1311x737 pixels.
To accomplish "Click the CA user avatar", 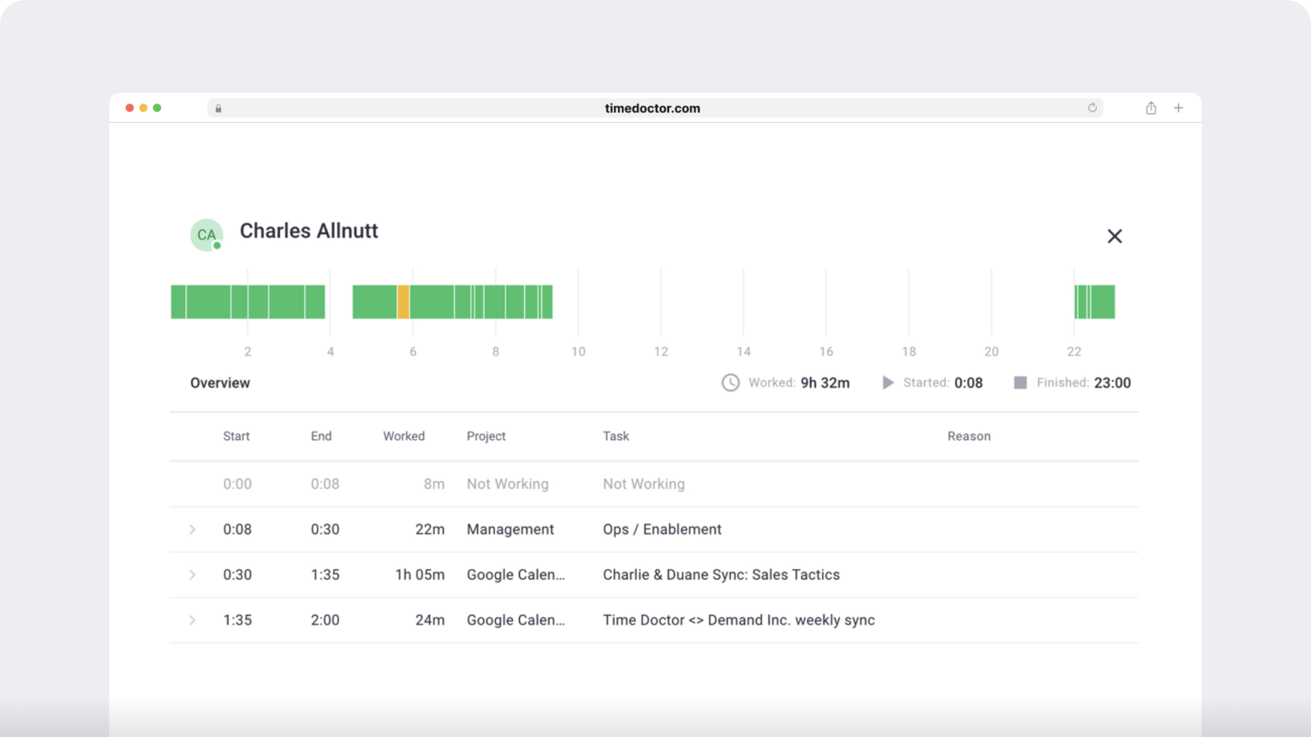I will click(x=207, y=235).
